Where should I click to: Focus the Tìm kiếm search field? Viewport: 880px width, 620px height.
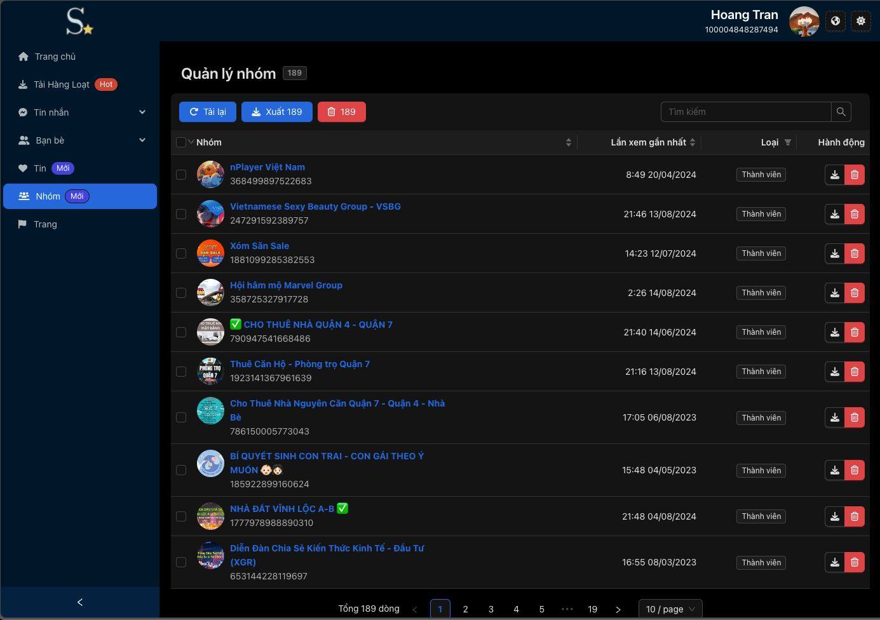point(746,112)
